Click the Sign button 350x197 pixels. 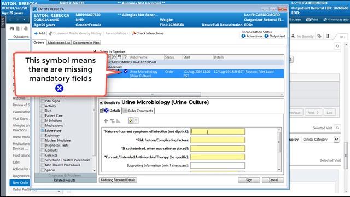point(249,180)
